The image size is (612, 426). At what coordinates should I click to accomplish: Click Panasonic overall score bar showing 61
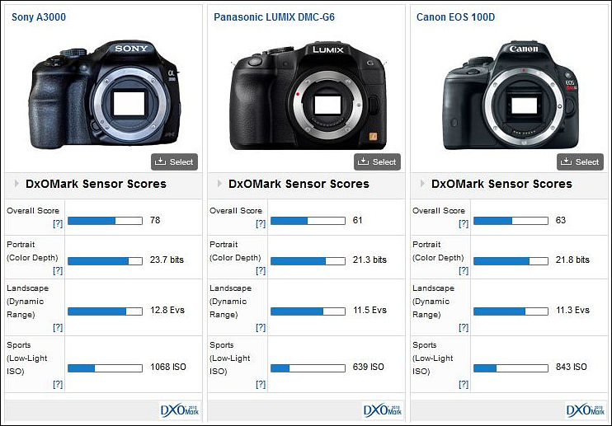tap(308, 221)
